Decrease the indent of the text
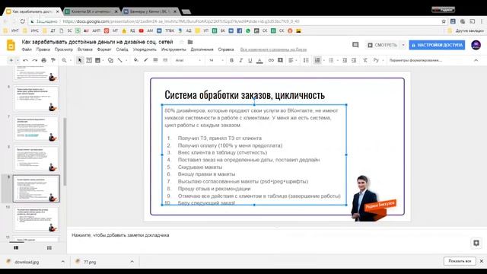 pyautogui.click(x=345, y=60)
